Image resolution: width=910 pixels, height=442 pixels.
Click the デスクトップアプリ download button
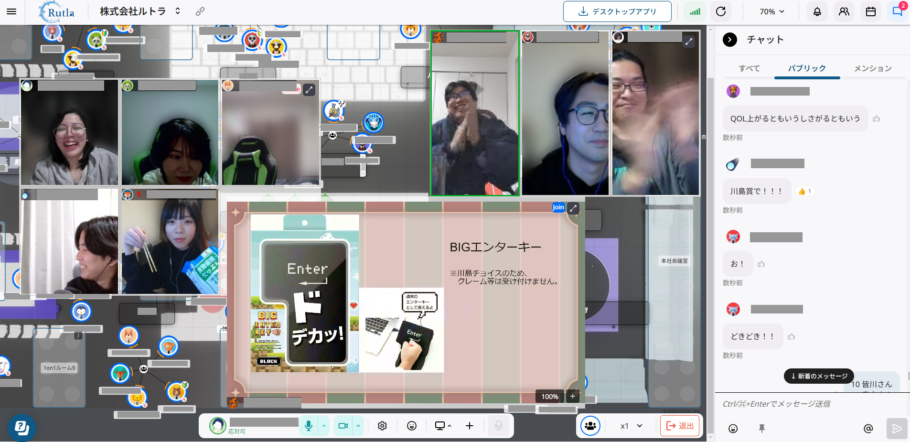tap(617, 11)
